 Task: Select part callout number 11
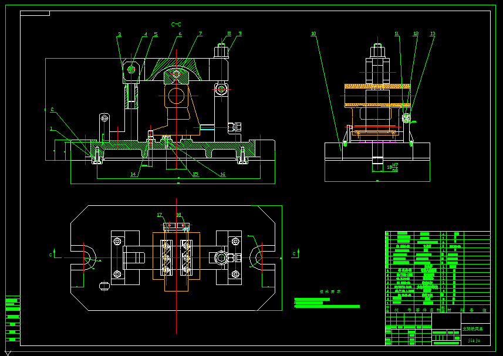pos(397,33)
